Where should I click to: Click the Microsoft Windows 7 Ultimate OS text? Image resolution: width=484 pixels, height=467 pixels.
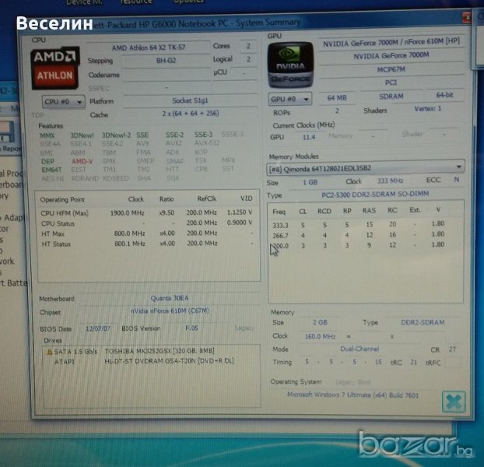(352, 395)
